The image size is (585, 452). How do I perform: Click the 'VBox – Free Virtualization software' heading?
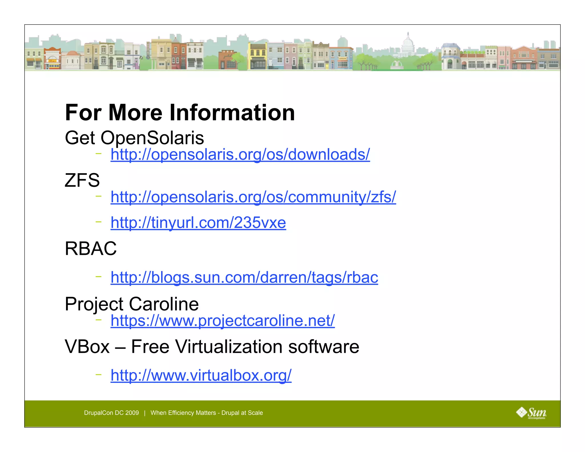212,347
